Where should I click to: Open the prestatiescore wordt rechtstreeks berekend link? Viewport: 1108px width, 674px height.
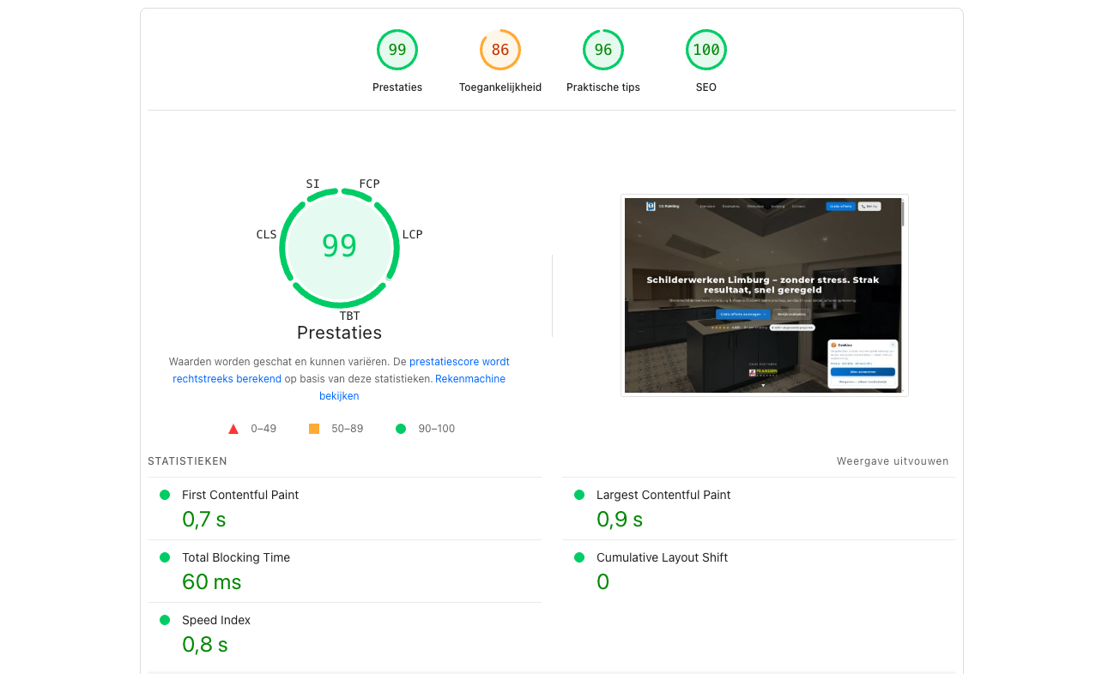pyautogui.click(x=459, y=362)
